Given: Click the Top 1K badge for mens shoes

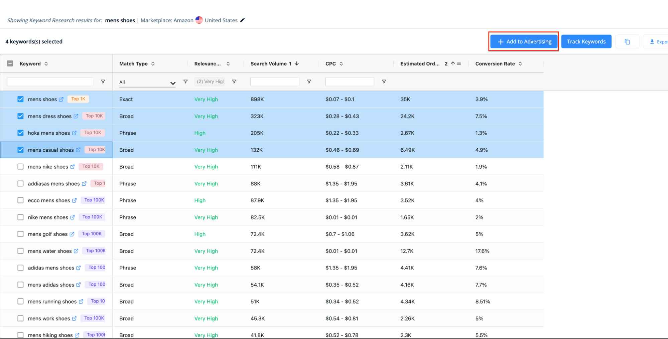Looking at the screenshot, I should pyautogui.click(x=78, y=99).
